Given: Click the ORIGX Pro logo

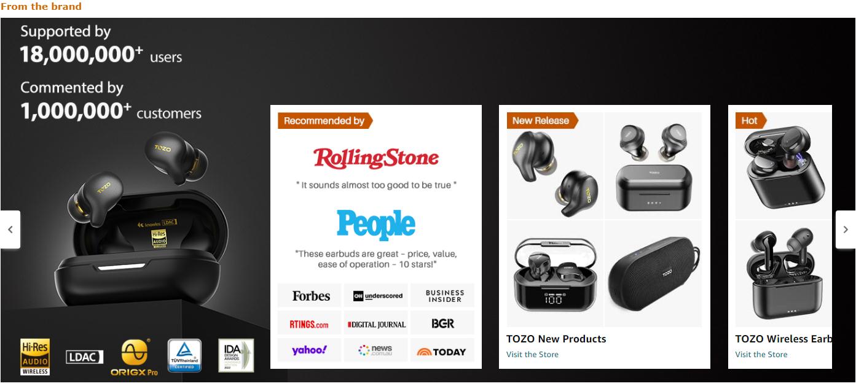Looking at the screenshot, I should [134, 357].
